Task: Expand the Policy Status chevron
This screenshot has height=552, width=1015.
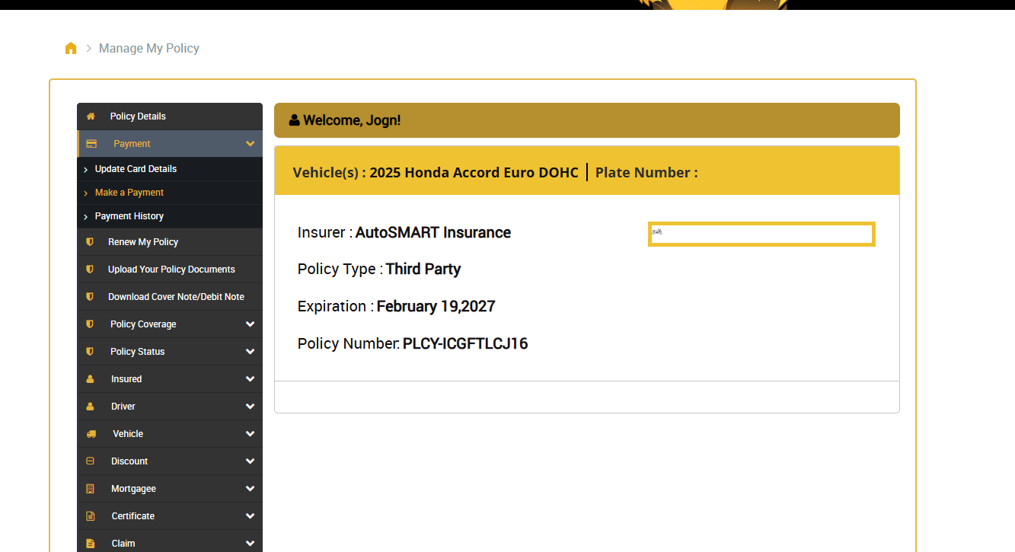Action: click(x=250, y=352)
